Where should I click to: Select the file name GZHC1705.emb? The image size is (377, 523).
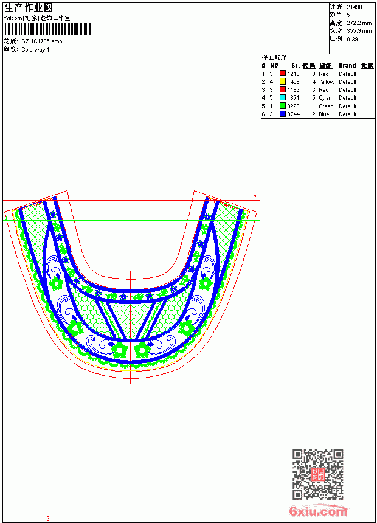42,41
